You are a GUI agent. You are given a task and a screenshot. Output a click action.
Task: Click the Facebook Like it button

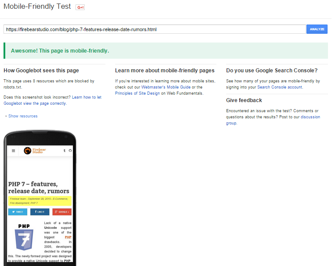[40, 212]
